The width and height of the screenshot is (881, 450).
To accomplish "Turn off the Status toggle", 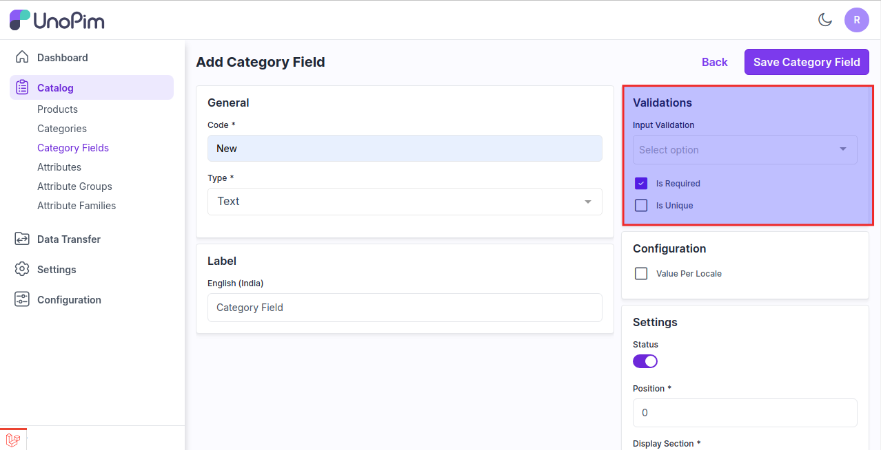I will (645, 361).
